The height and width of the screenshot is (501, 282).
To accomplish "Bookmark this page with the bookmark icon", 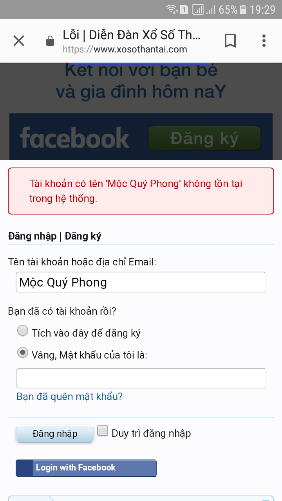I will click(x=230, y=41).
